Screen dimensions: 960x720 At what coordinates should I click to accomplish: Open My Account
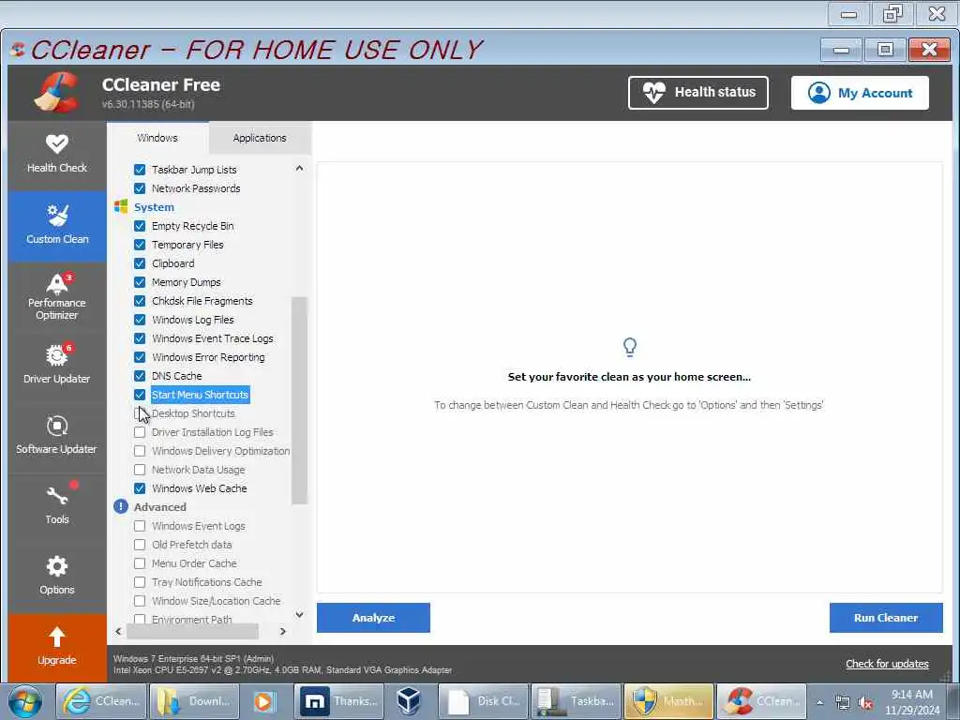tap(860, 93)
